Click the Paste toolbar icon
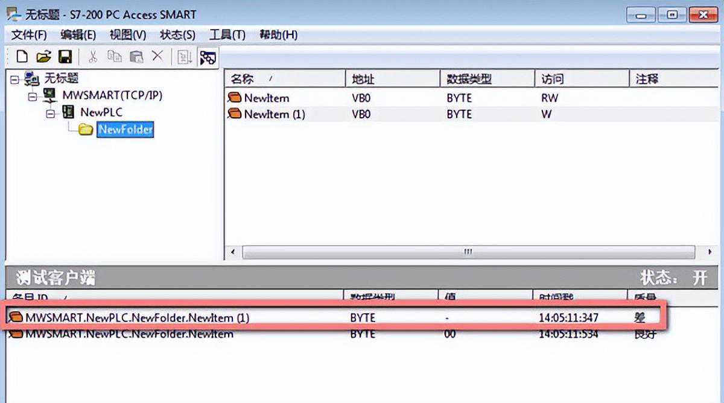Viewport: 724px width, 403px height. point(136,57)
